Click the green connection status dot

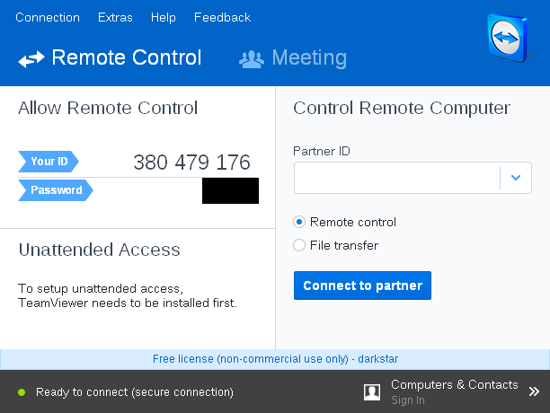[21, 392]
